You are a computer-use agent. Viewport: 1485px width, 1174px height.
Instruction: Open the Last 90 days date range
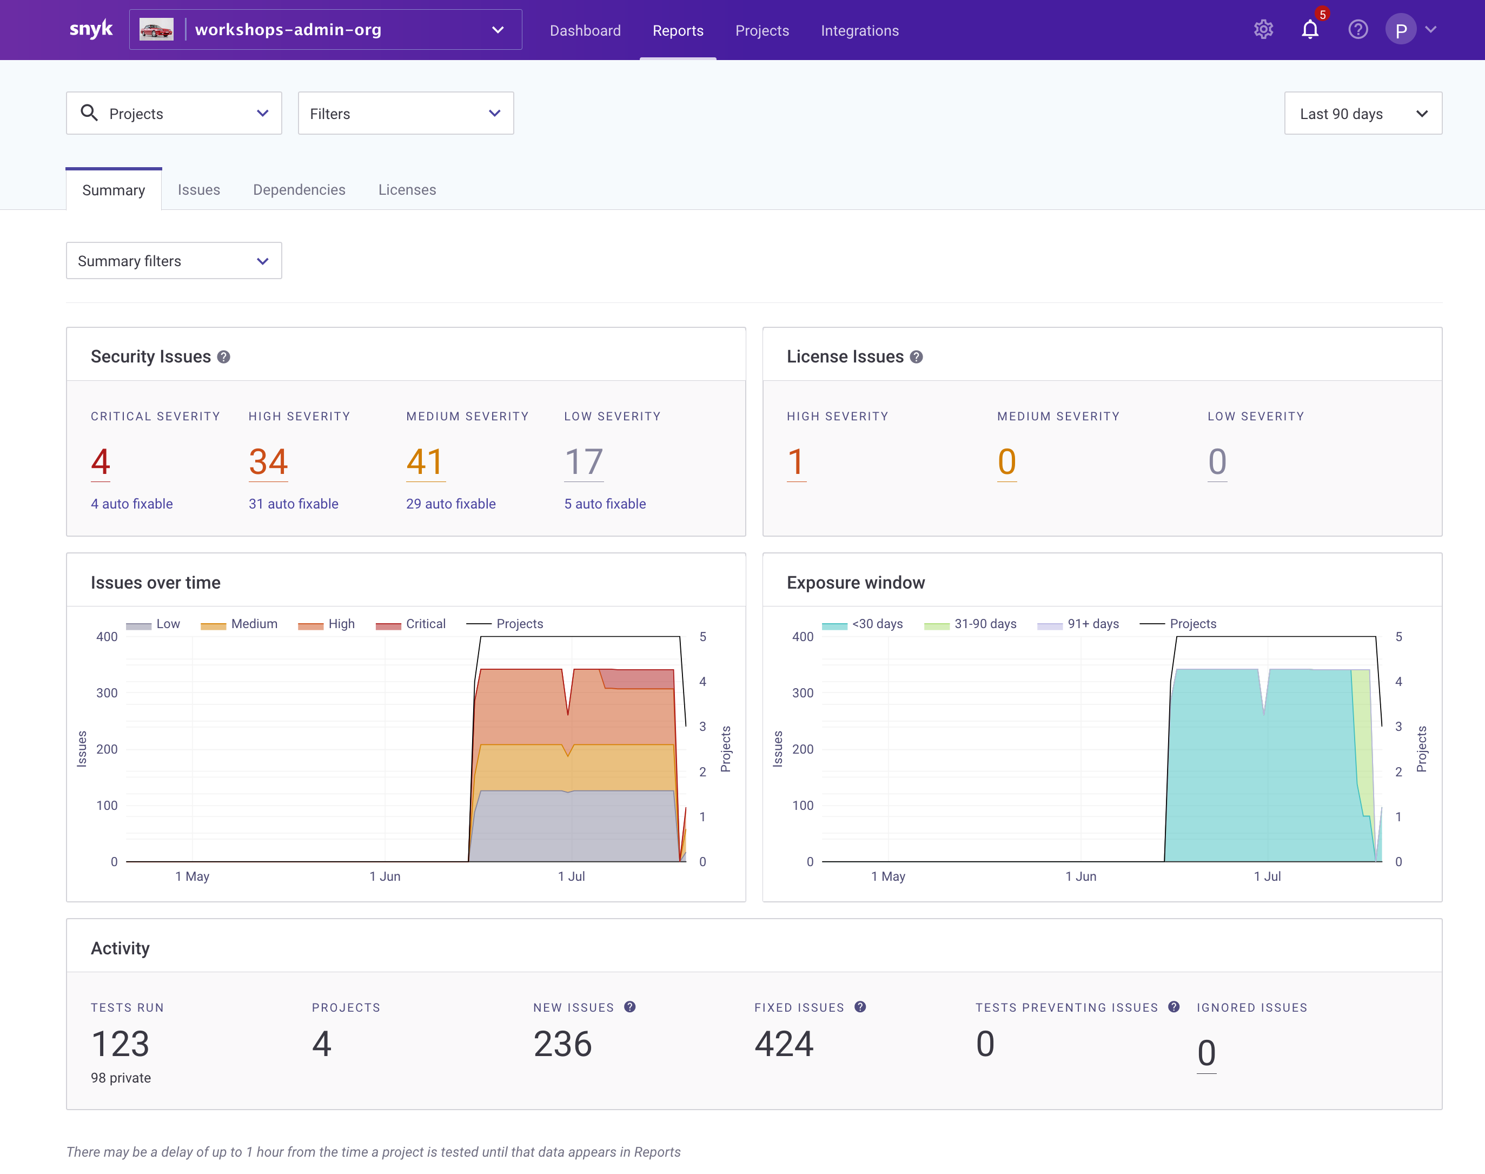coord(1363,113)
